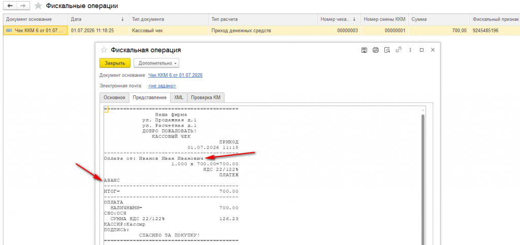Select the Чек ККМ 6 от 01.07... table cell
The image size is (520, 245).
(36, 30)
